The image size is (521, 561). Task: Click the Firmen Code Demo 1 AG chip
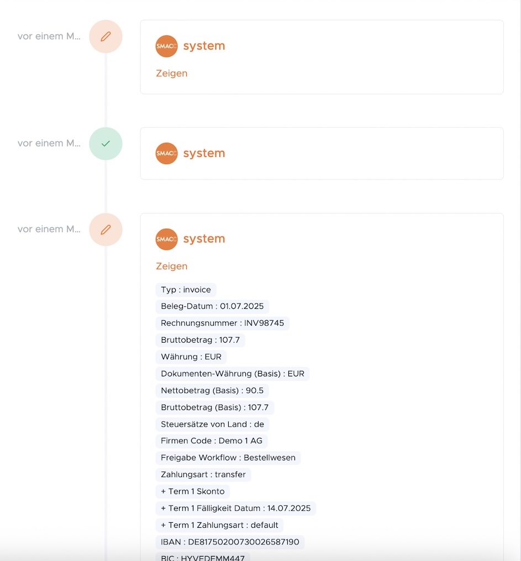pyautogui.click(x=212, y=441)
